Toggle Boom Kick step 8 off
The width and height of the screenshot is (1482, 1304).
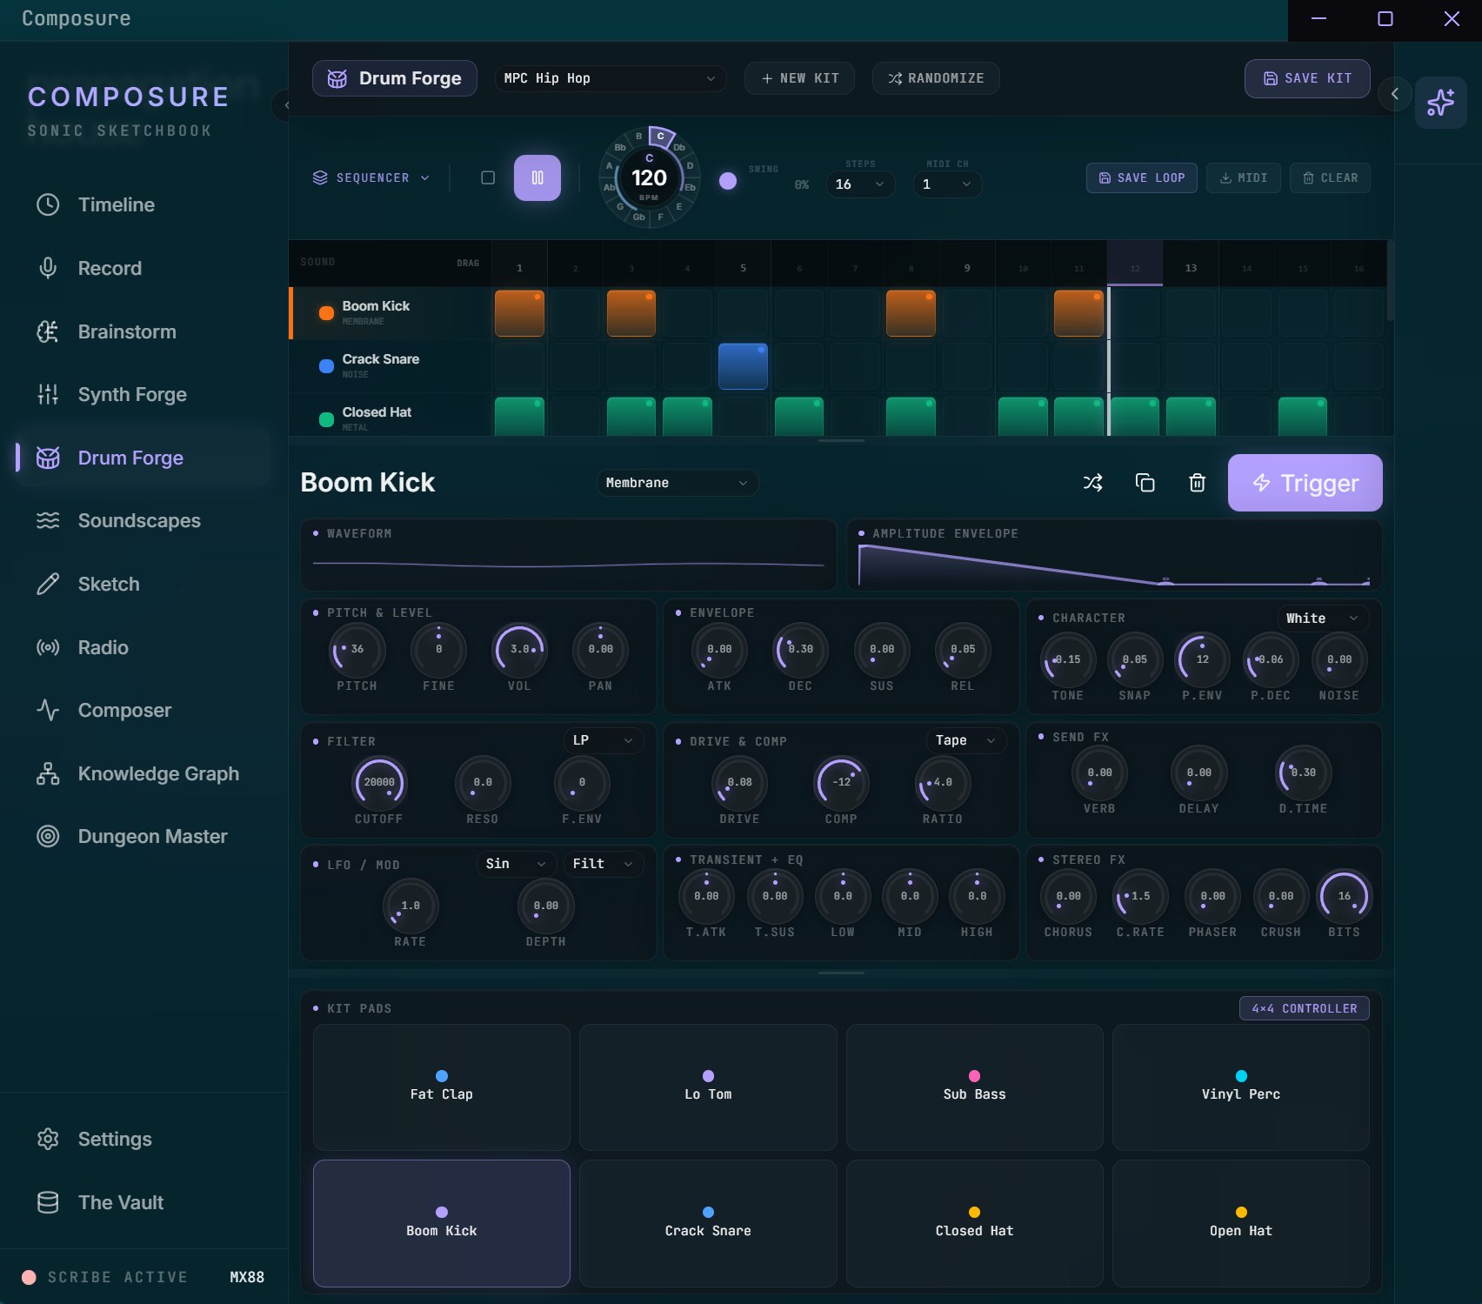click(x=911, y=313)
